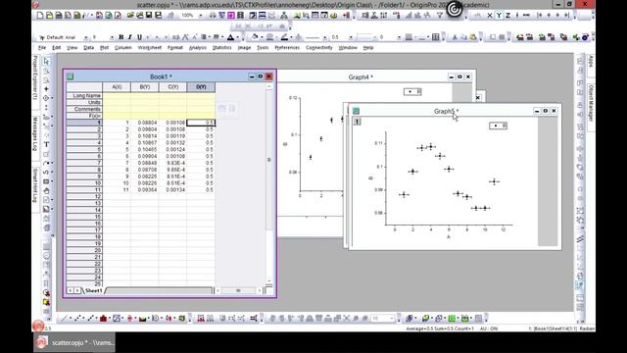This screenshot has width=627, height=353.
Task: Select the column bar plot icon
Action: 103,319
